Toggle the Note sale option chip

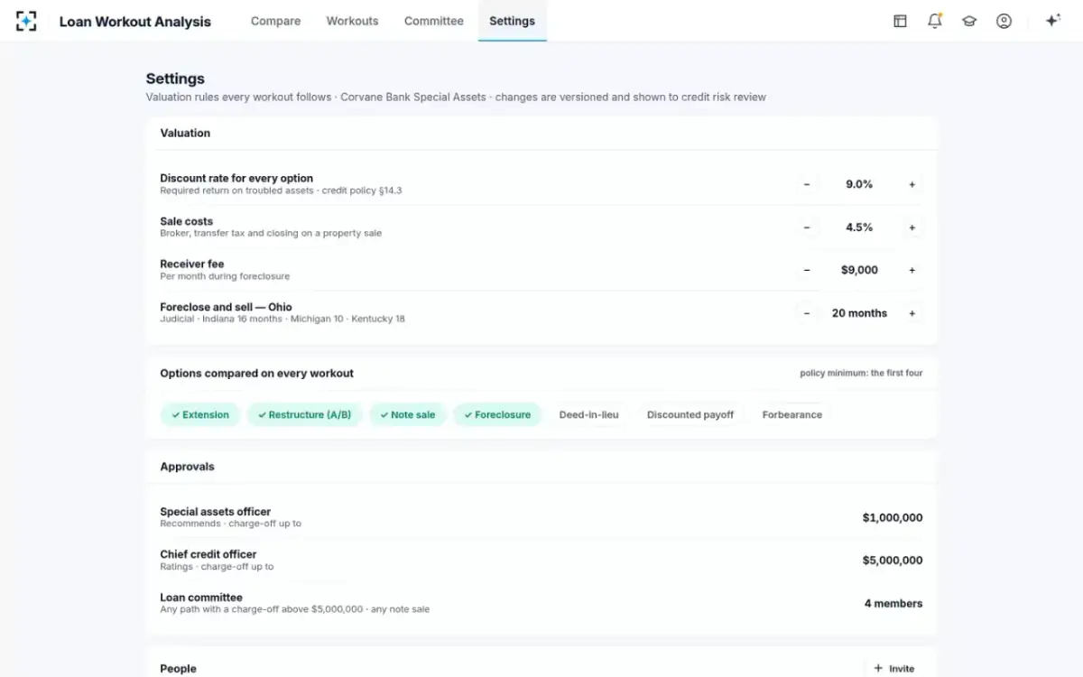coord(408,415)
